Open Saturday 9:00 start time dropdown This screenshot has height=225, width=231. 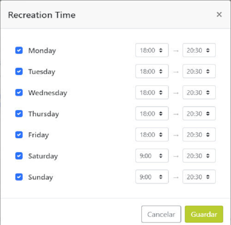click(x=152, y=156)
